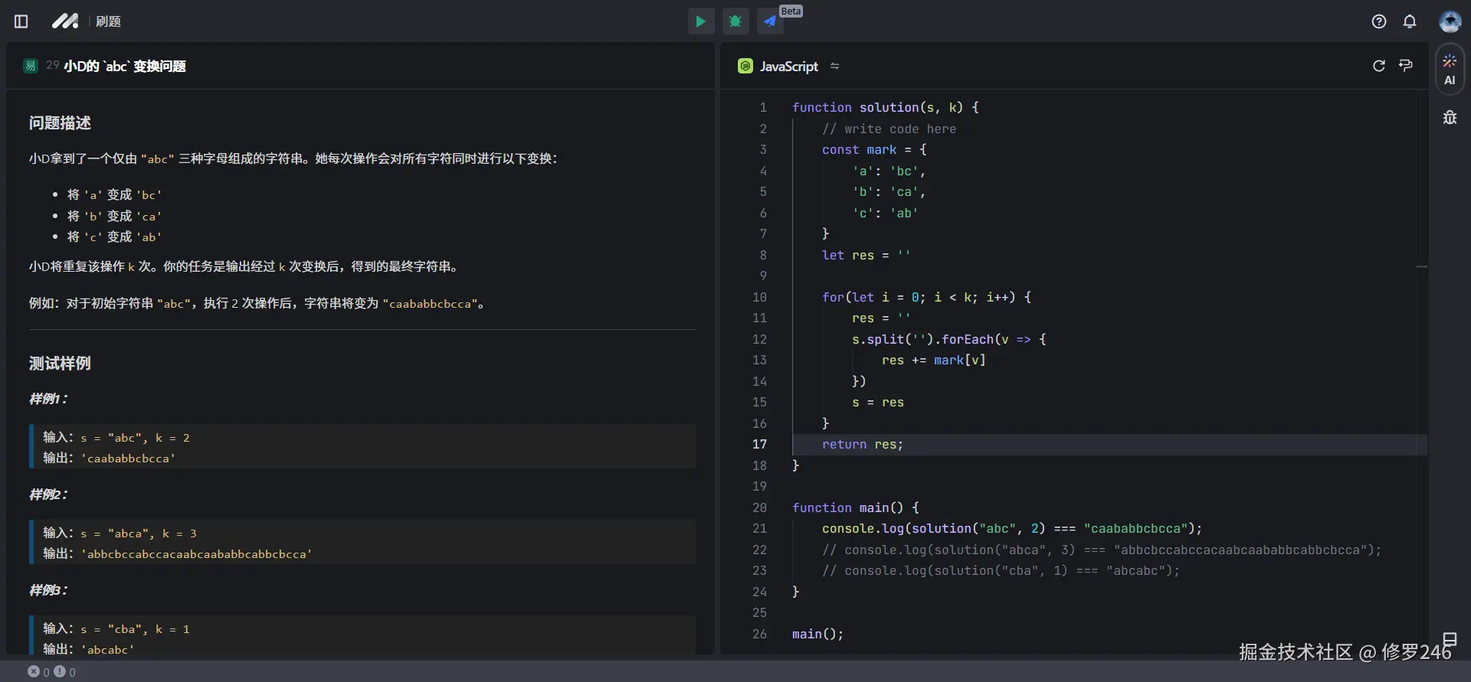The height and width of the screenshot is (682, 1471).
Task: Click the language switch arrows beside JavaScript
Action: tap(835, 67)
